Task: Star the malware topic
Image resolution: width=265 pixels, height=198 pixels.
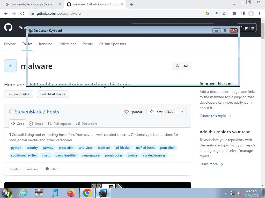Action: click(181, 66)
